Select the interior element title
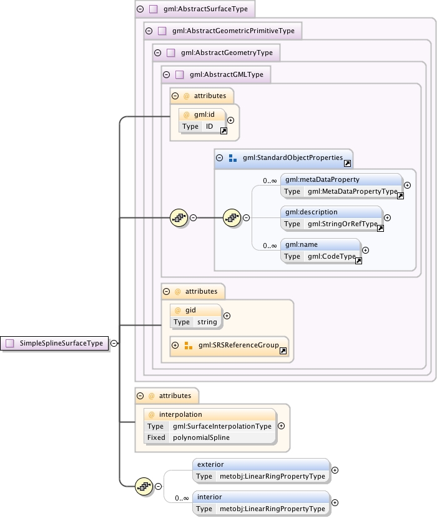Viewport: 437px width, 518px height. click(x=209, y=497)
